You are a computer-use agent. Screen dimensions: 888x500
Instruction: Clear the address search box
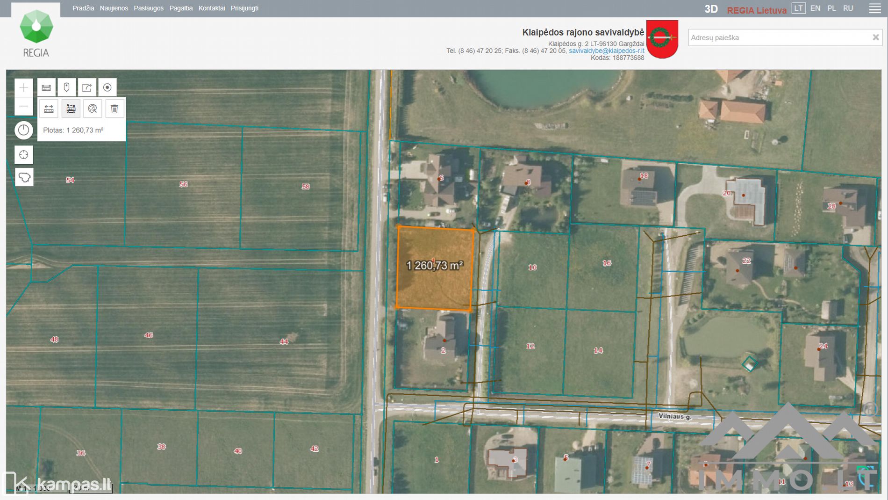[x=875, y=37]
